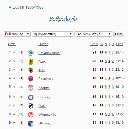128x129 pixels.
Task: Click the Πανιώνιος red-blue crest icon
Action: 31,79
